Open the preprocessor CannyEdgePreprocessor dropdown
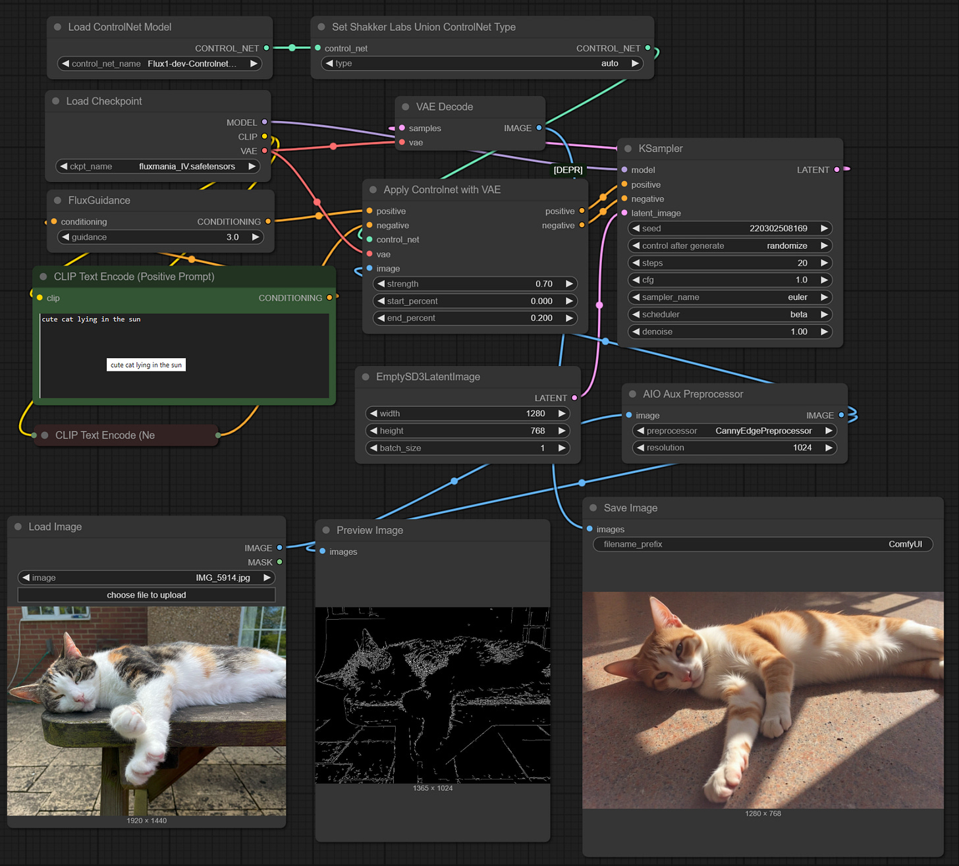959x866 pixels. coord(734,431)
